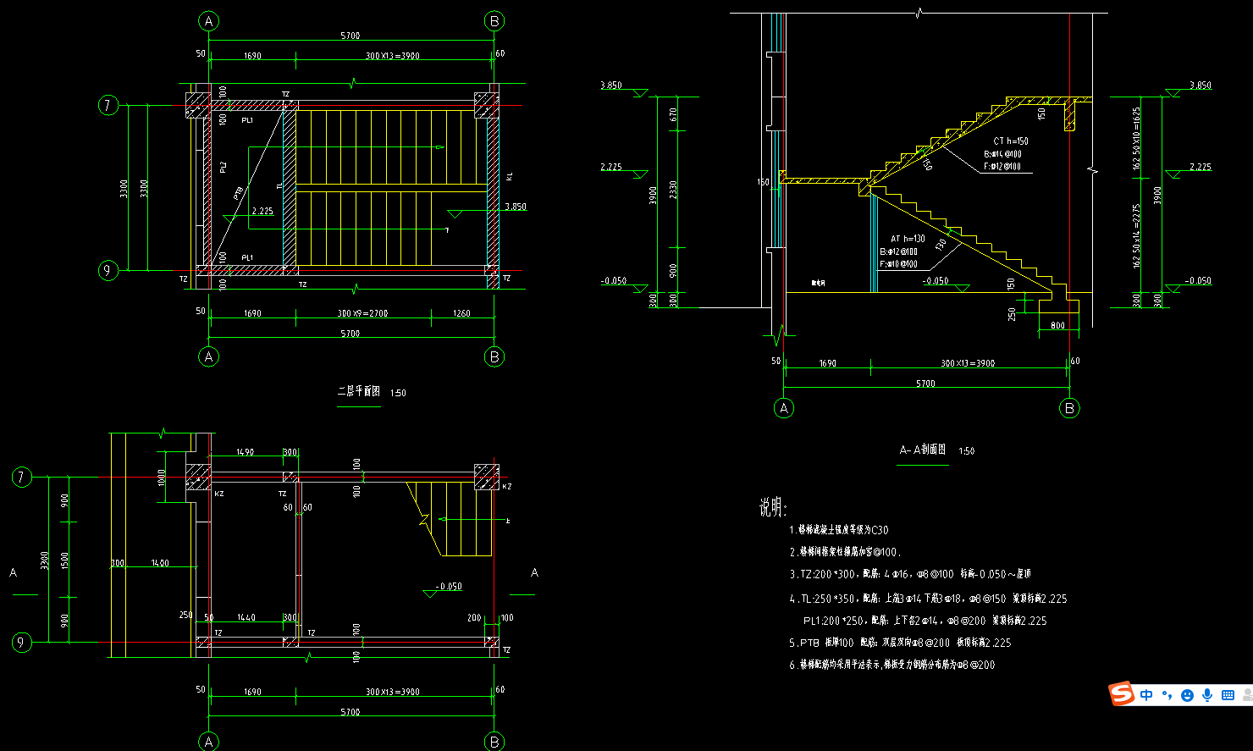Toggle the Sogou punctuation mode icon

click(x=1167, y=695)
